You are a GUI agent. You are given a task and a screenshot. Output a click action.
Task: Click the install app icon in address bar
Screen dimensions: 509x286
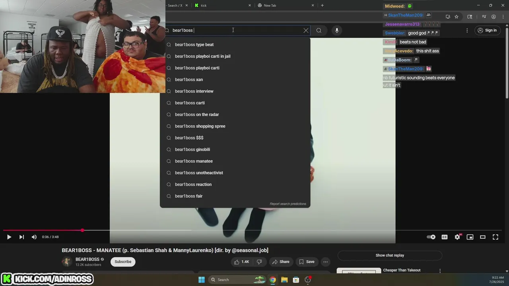pyautogui.click(x=448, y=17)
